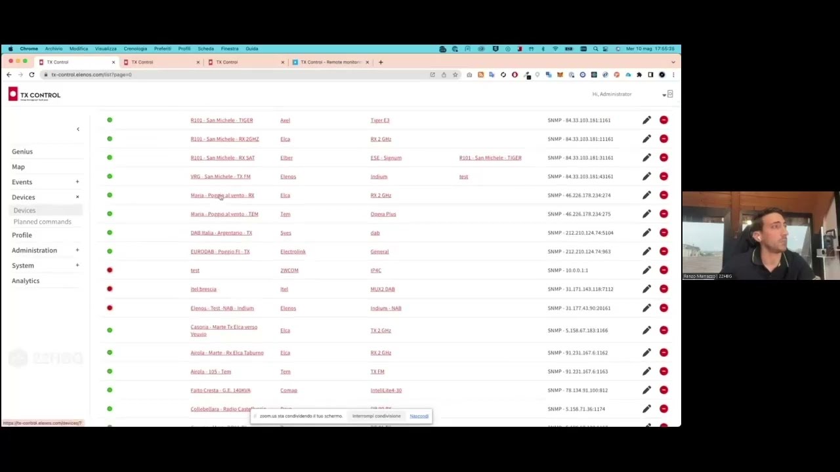840x472 pixels.
Task: Edit the Airola 105 Tem device
Action: click(646, 372)
